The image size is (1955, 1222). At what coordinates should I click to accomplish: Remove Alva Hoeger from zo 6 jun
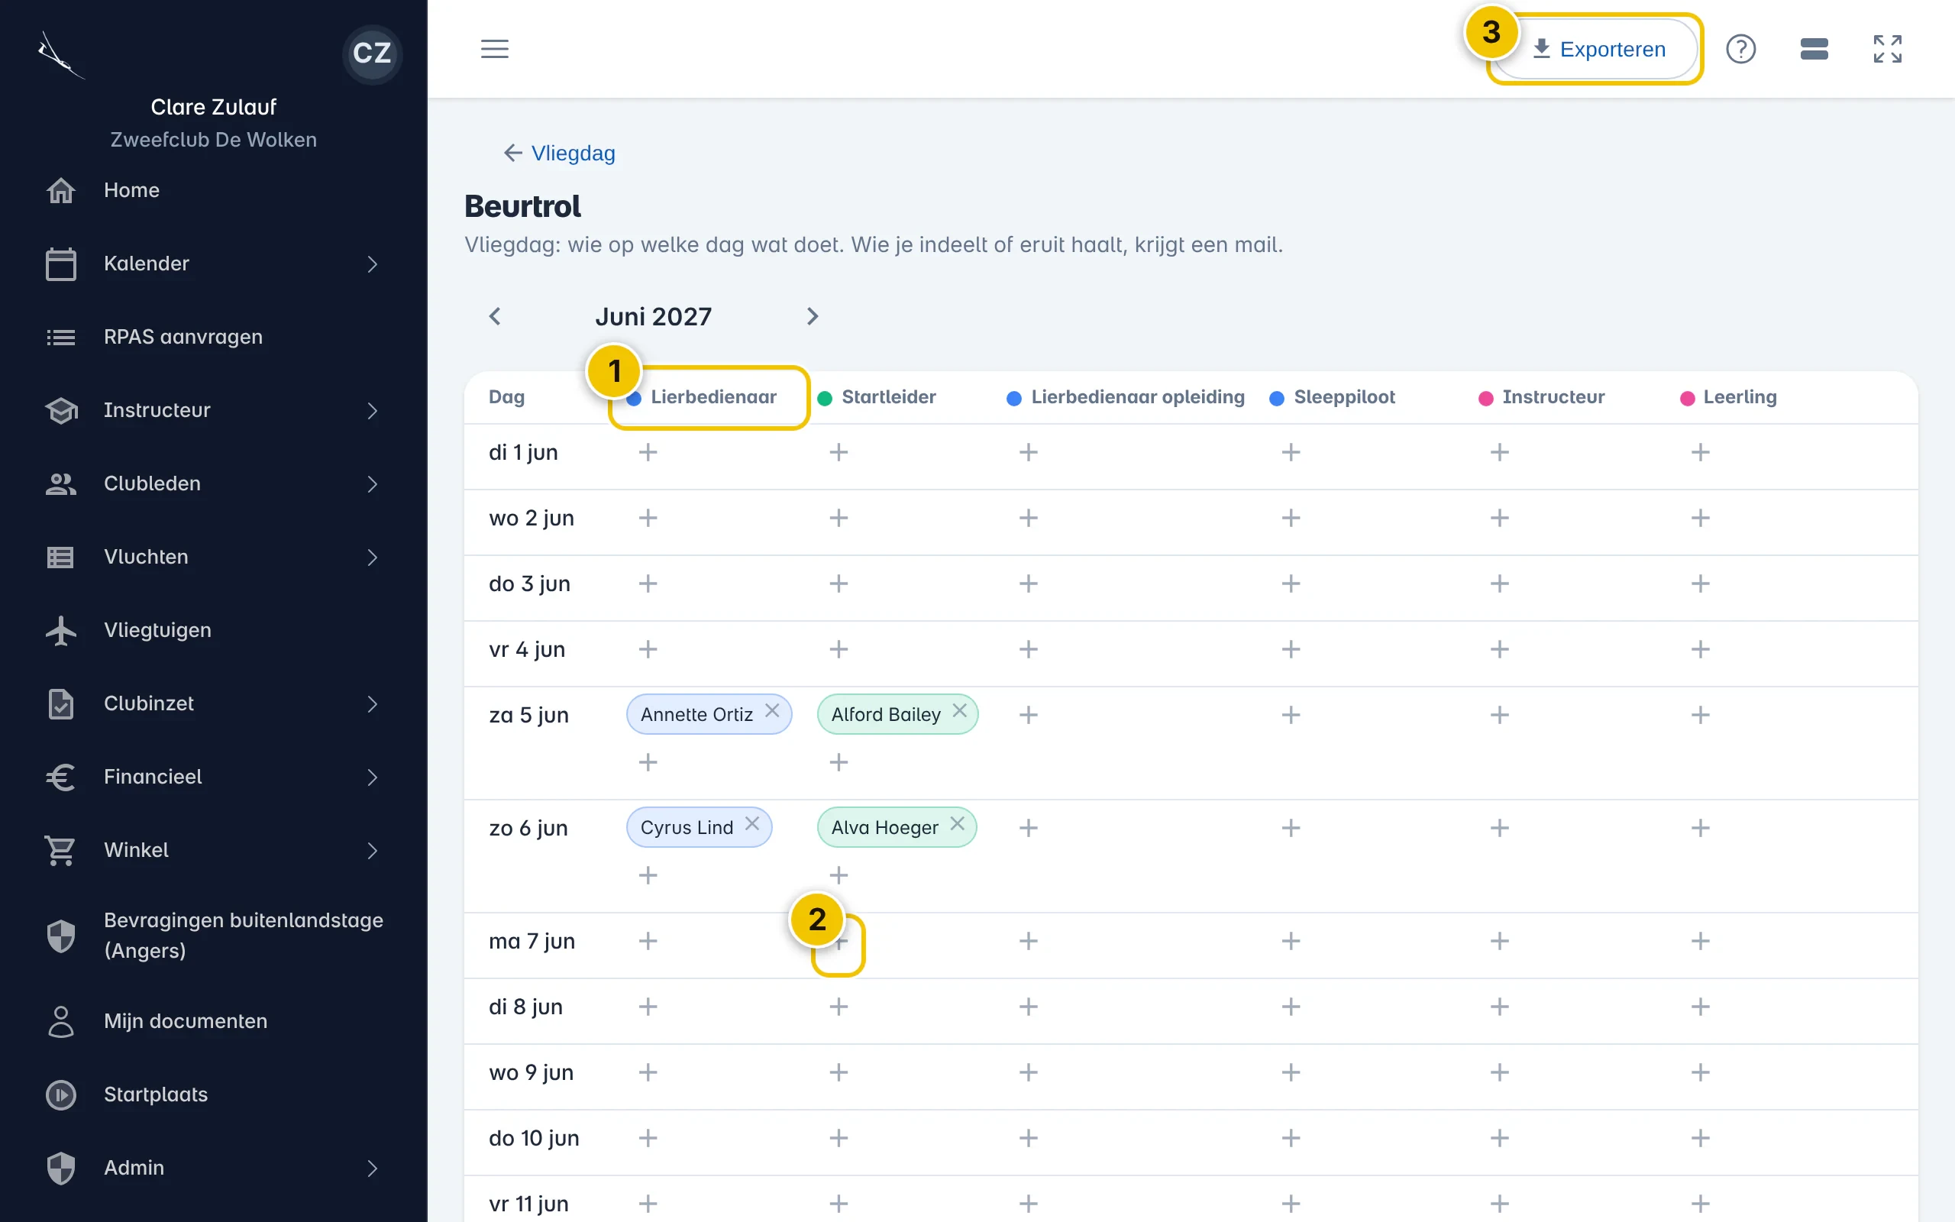point(958,823)
